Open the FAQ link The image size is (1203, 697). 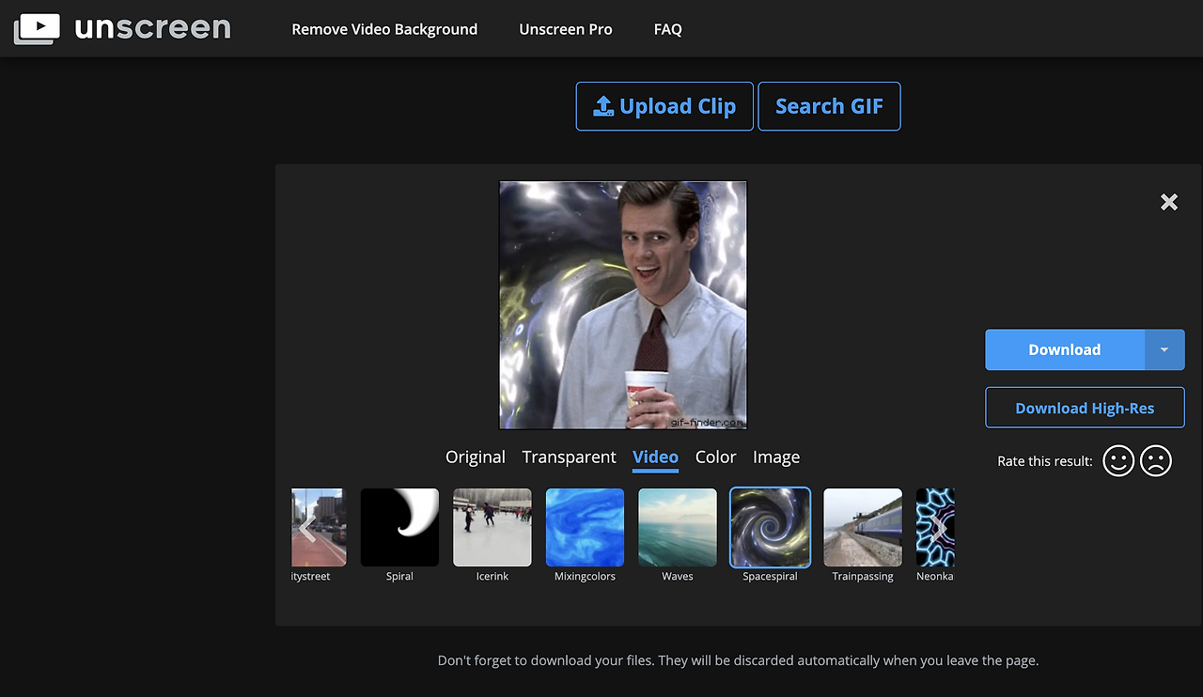point(668,29)
